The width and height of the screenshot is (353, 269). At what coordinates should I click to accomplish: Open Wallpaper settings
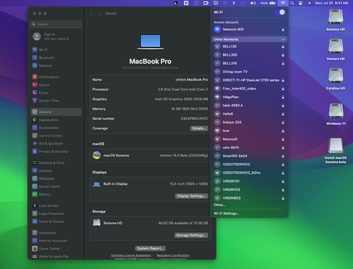(56, 178)
